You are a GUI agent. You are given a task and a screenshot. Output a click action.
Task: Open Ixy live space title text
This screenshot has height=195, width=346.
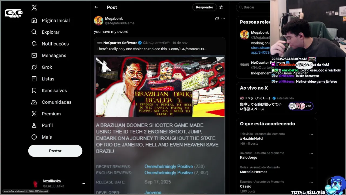(x=261, y=106)
